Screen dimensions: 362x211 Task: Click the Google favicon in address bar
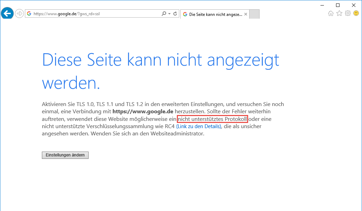pyautogui.click(x=29, y=14)
